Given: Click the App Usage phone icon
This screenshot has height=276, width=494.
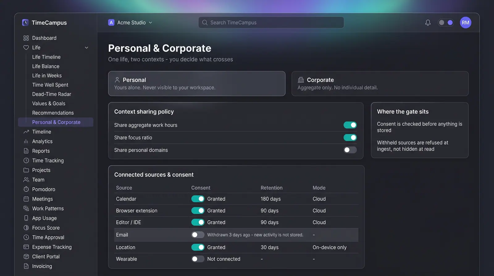Looking at the screenshot, I should click(x=26, y=218).
